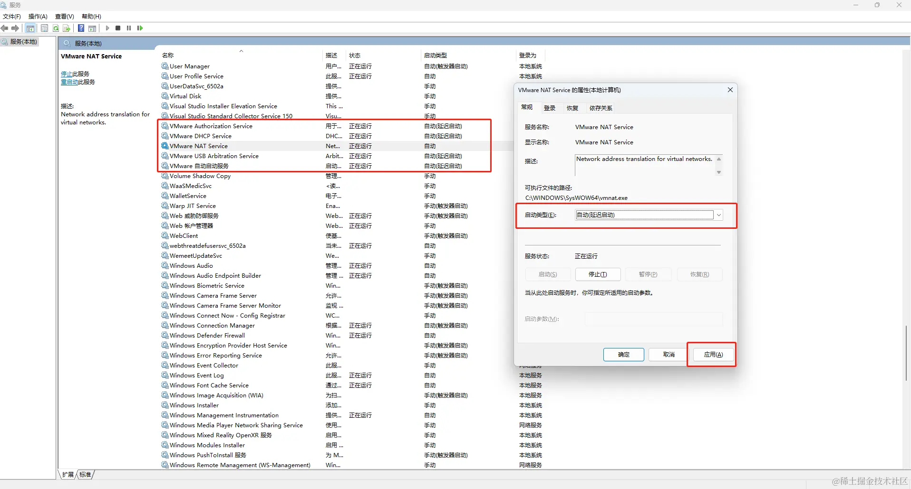Select the gear icon of VMware NAT Service
Screen dimensions: 911x489
(165, 146)
